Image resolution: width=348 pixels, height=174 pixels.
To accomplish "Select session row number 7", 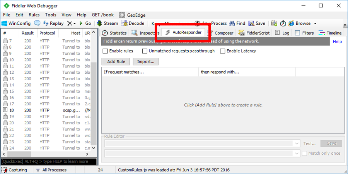I will pos(46,41).
